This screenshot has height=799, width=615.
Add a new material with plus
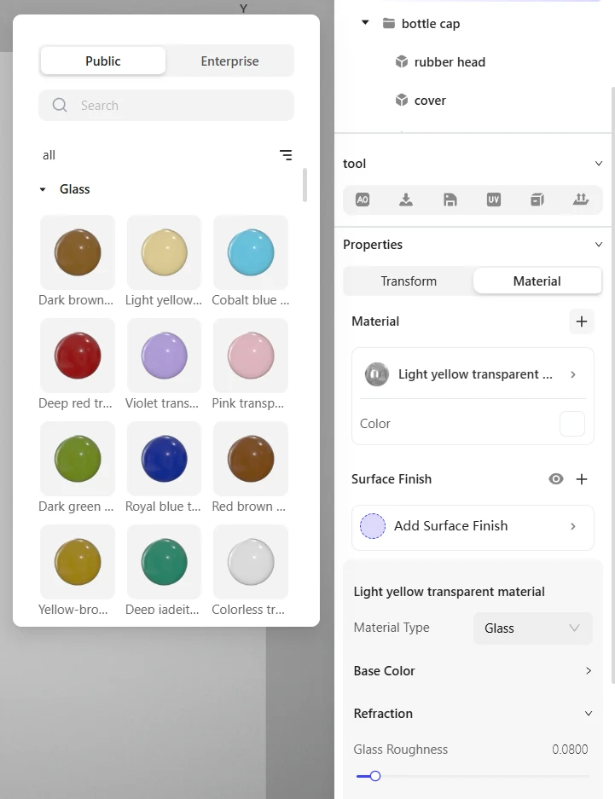tap(582, 321)
